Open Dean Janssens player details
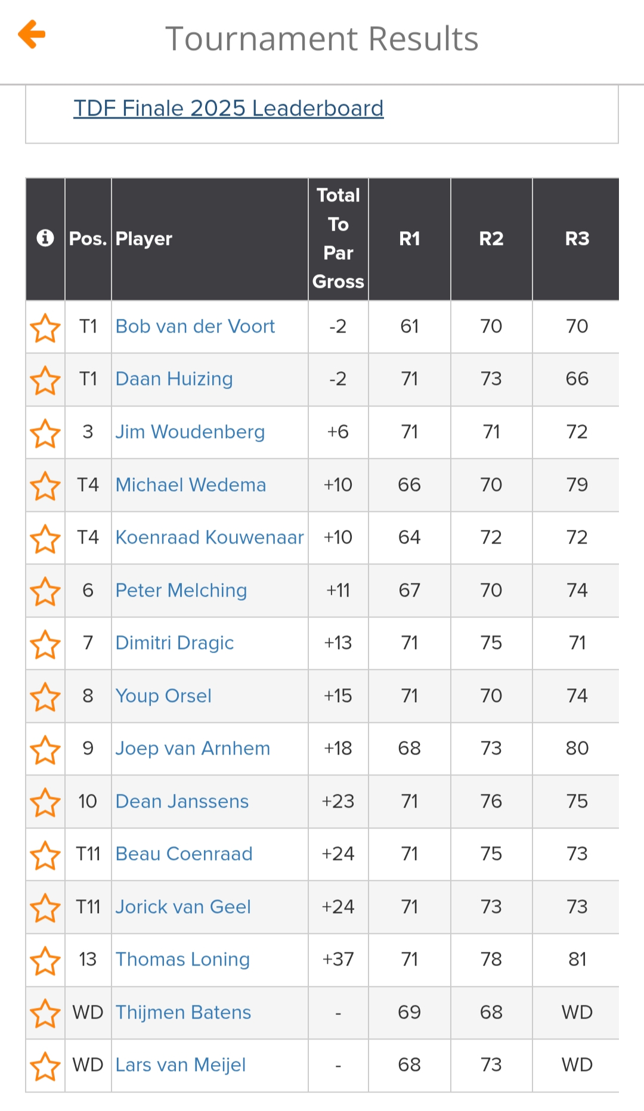The width and height of the screenshot is (644, 1111). (182, 802)
